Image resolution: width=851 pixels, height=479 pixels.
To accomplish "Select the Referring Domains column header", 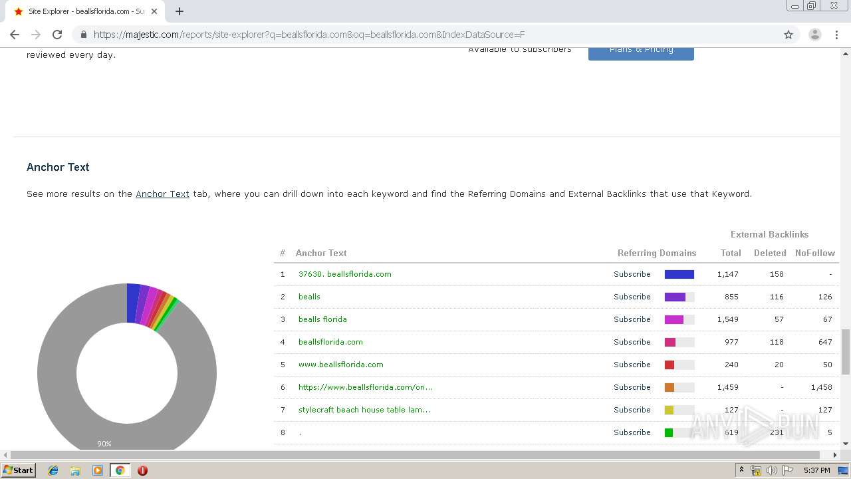I will coord(657,253).
